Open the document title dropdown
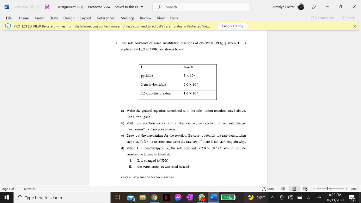This screenshot has width=361, height=203. click(x=142, y=7)
